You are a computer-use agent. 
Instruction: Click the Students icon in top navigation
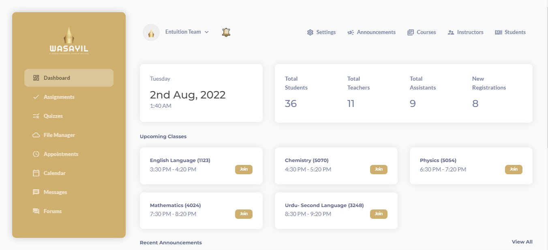point(499,32)
